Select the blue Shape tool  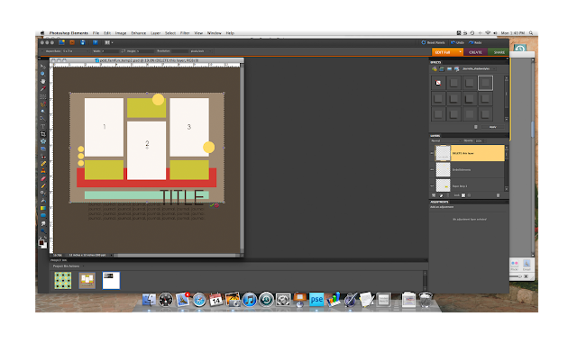point(43,216)
